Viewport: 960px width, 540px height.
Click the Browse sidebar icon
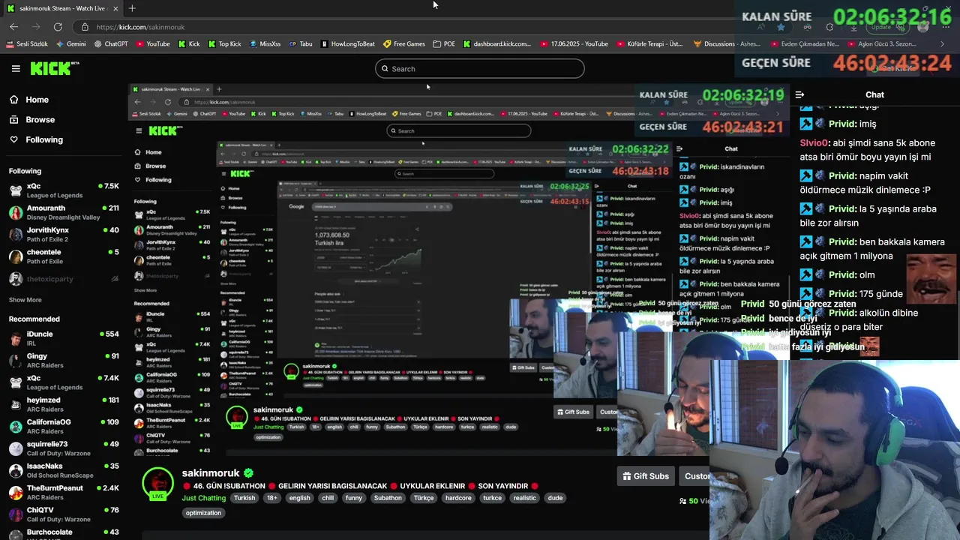click(13, 120)
